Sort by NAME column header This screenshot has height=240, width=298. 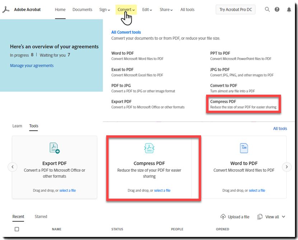click(57, 229)
